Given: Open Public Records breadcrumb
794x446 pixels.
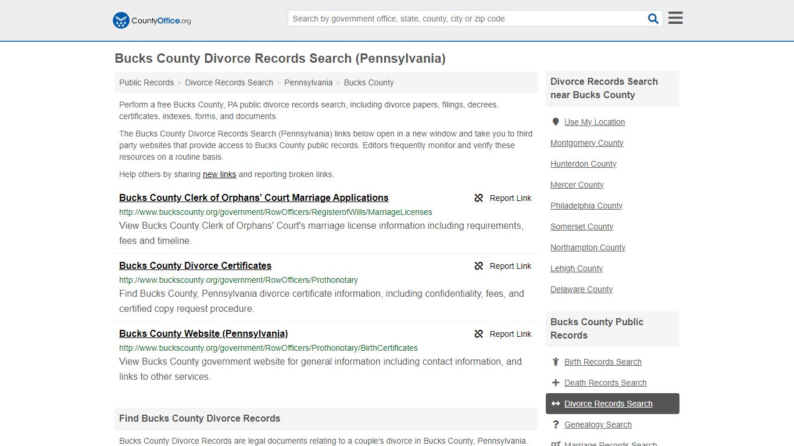Looking at the screenshot, I should [x=146, y=82].
